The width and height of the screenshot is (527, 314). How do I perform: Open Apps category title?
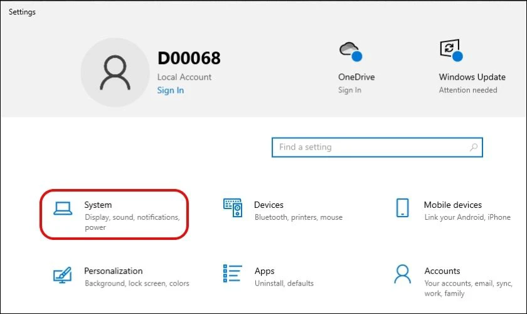265,271
